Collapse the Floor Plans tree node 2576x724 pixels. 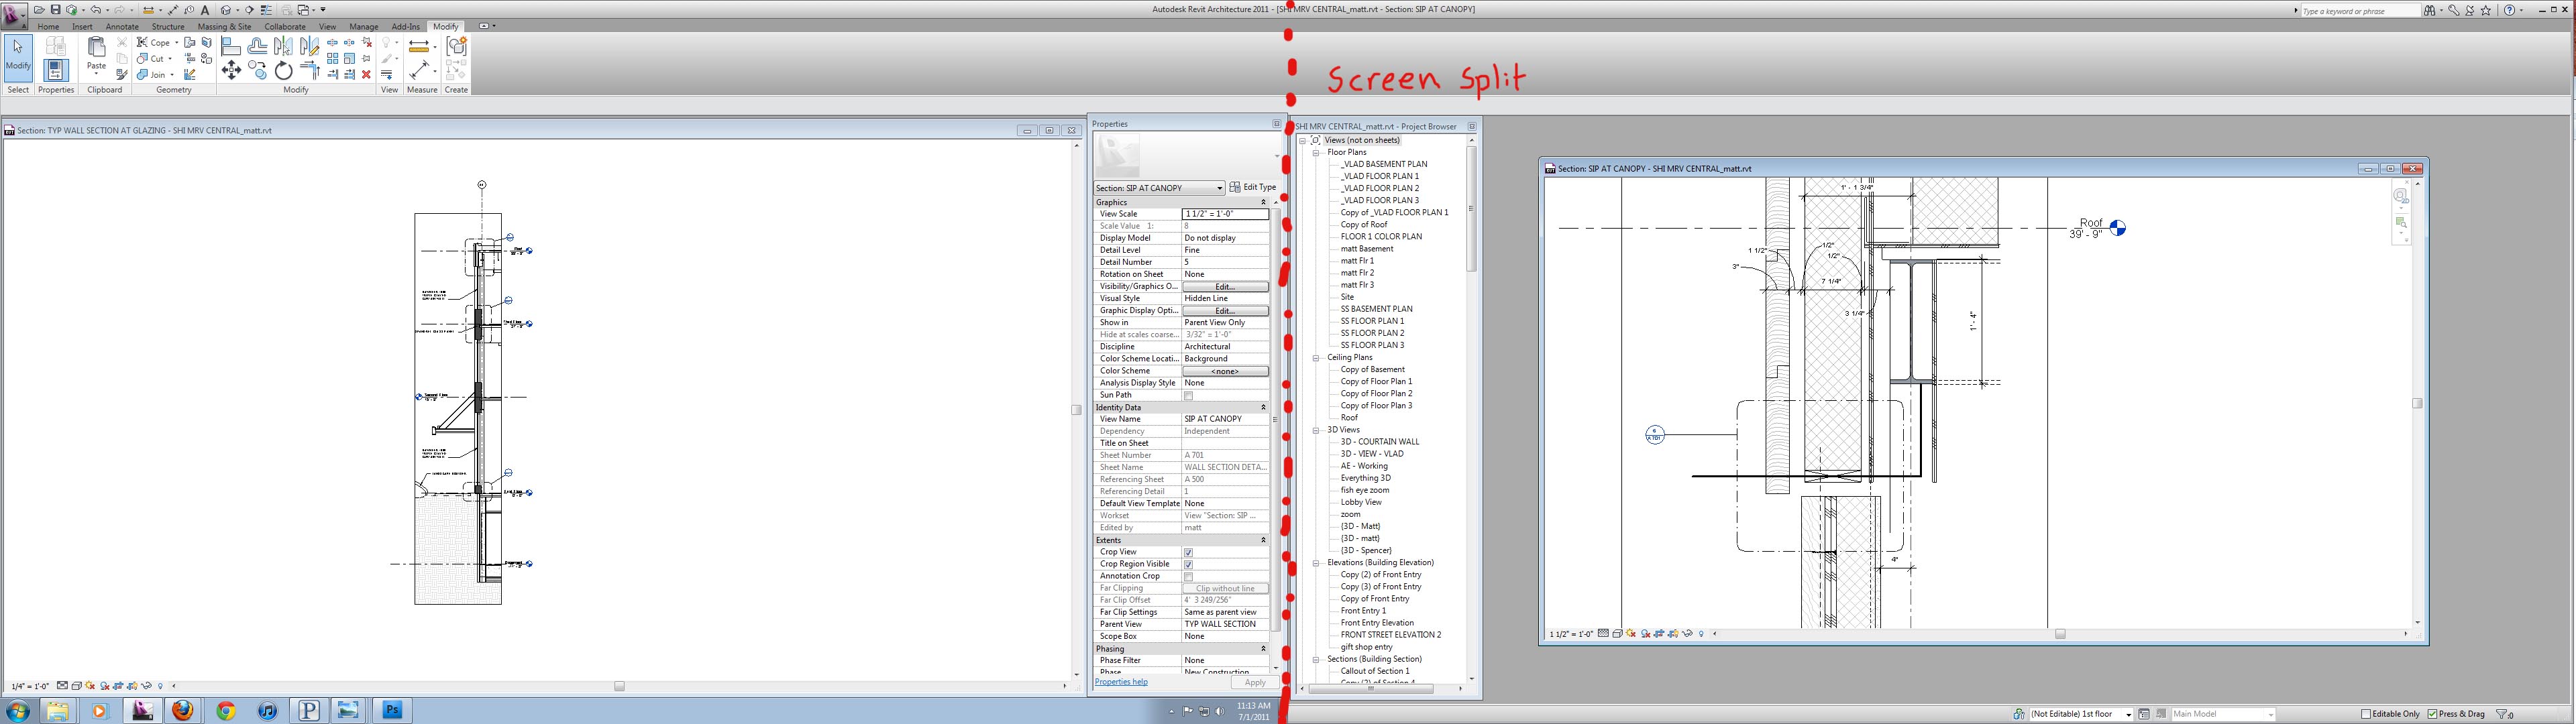1316,152
